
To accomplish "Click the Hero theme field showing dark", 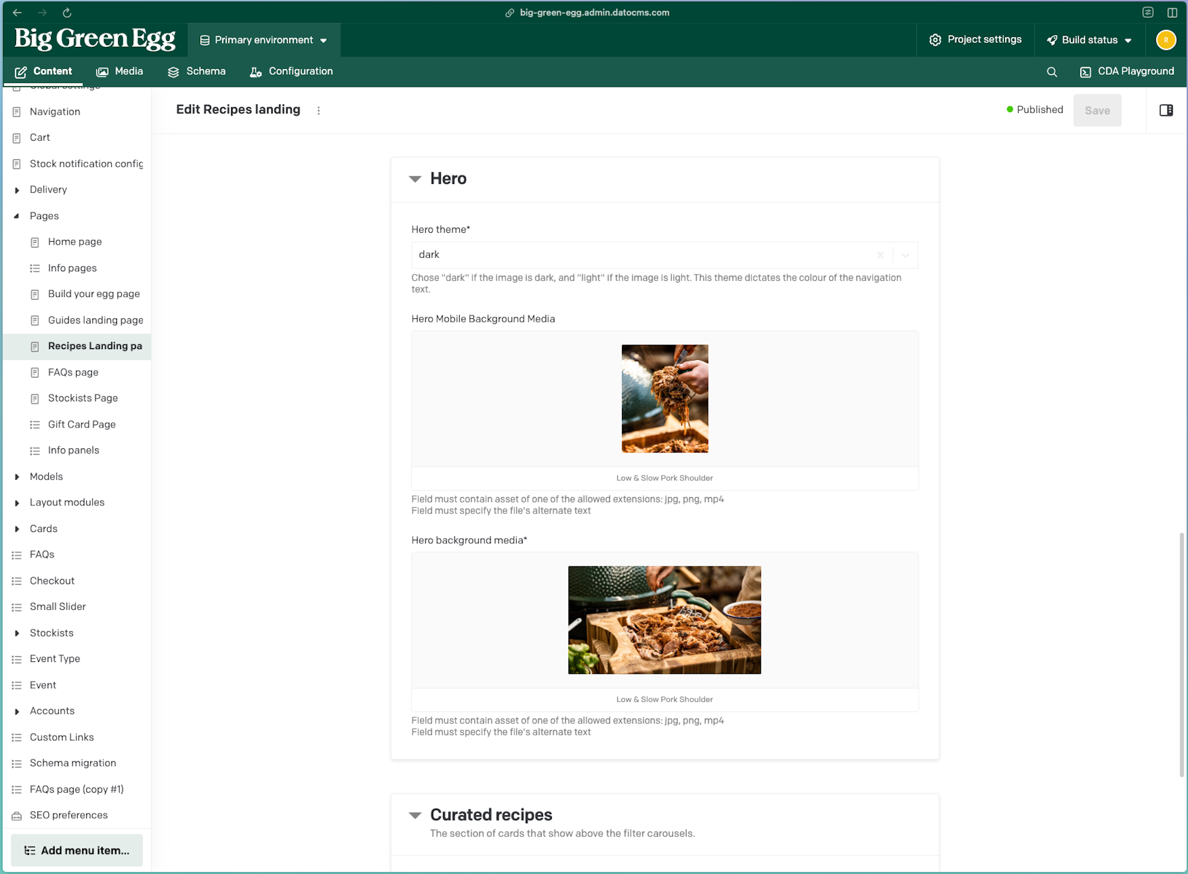I will tap(665, 255).
